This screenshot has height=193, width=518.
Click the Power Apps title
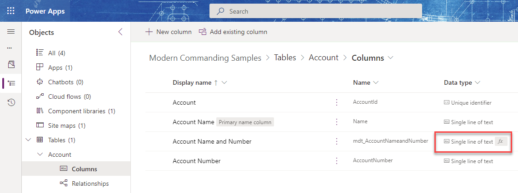coord(45,11)
